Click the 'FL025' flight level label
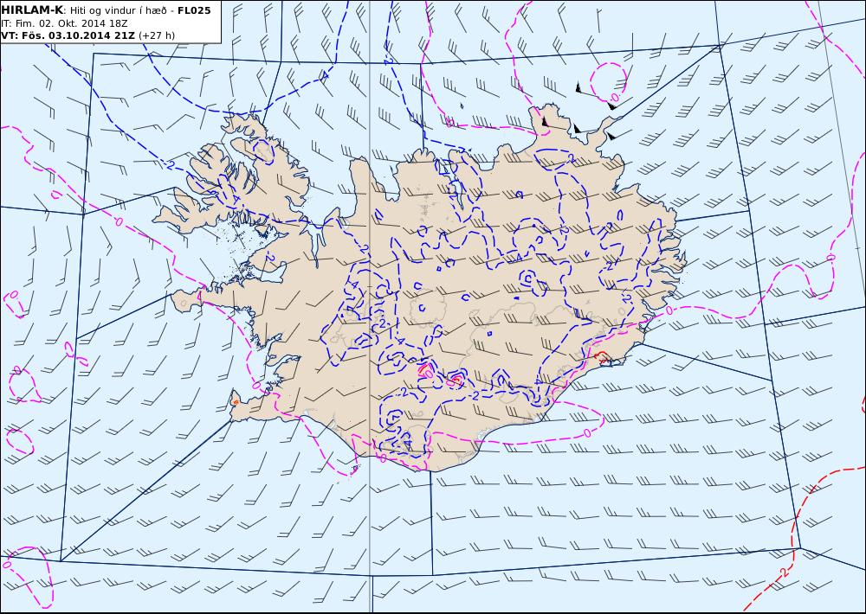The width and height of the screenshot is (866, 614). coord(194,10)
